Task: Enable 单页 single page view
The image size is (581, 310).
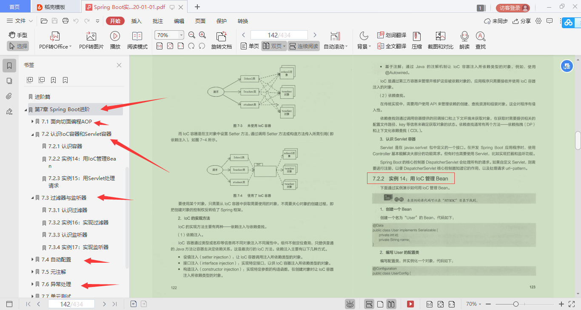Action: 250,46
